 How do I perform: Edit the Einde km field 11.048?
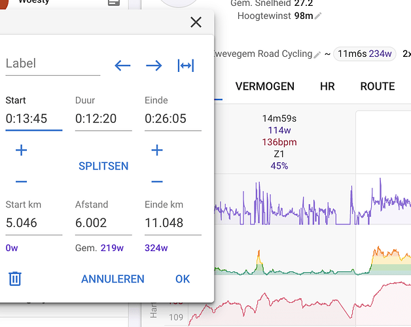point(173,223)
